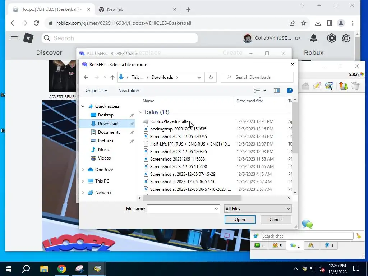
Task: Click the Roblox logo home icon
Action: (28, 38)
